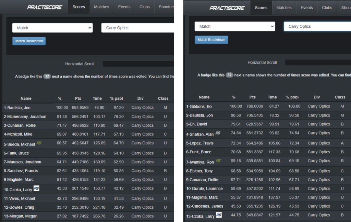Expand the focused Carry Optics dropdown in right window
This screenshot has height=222, width=351.
click(x=317, y=27)
